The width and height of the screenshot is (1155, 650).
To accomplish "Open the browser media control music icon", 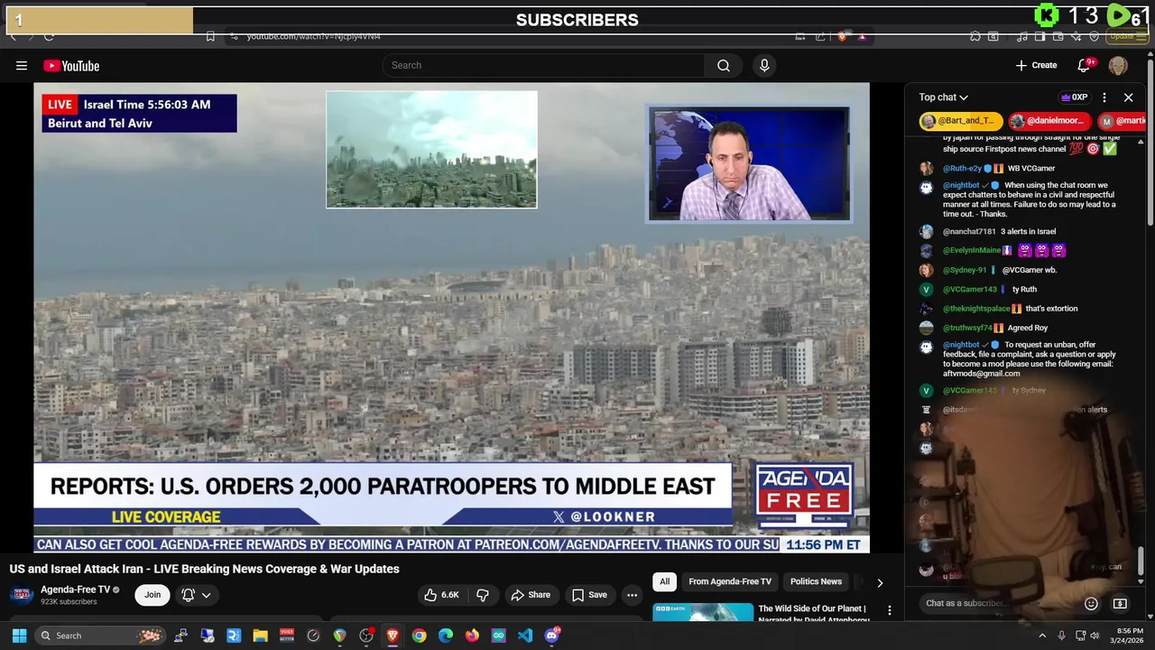I will (x=1021, y=36).
